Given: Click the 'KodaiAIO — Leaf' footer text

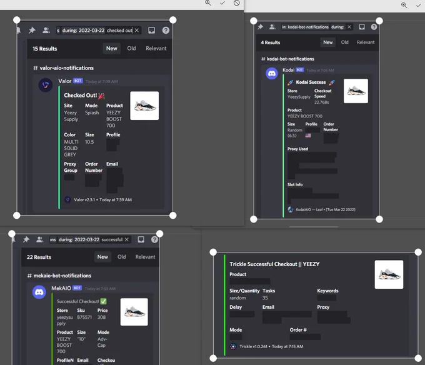Looking at the screenshot, I should pos(309,209).
